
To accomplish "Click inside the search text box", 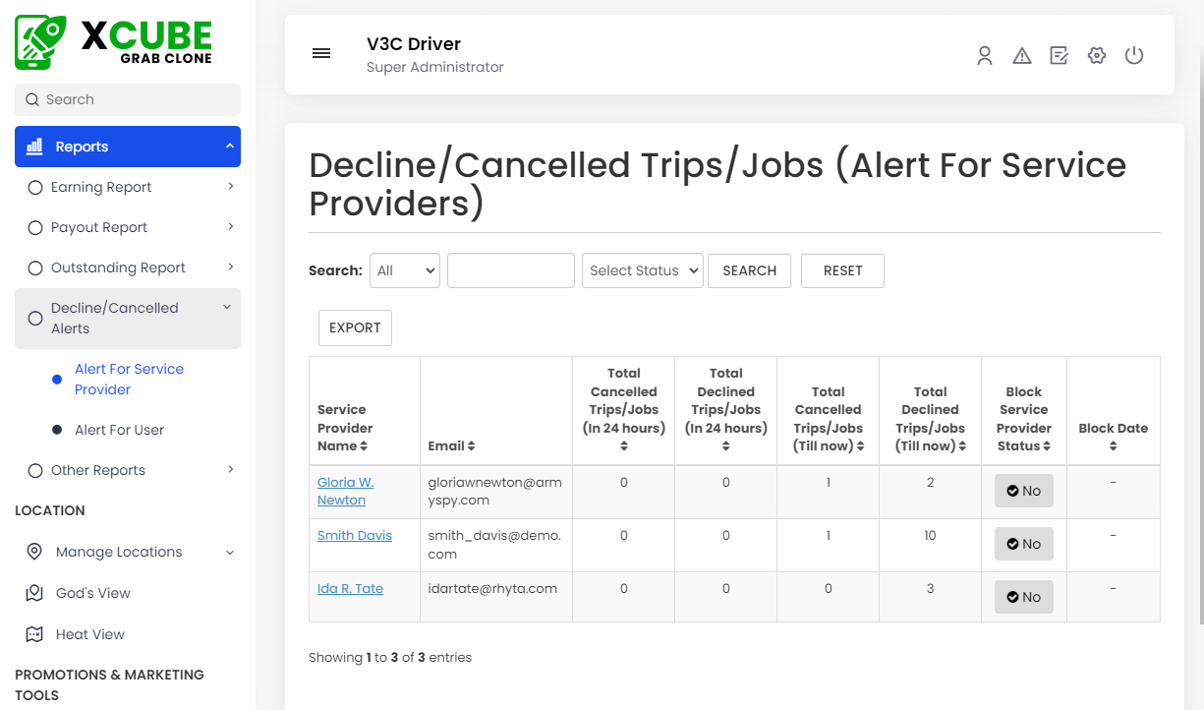I will tap(510, 270).
